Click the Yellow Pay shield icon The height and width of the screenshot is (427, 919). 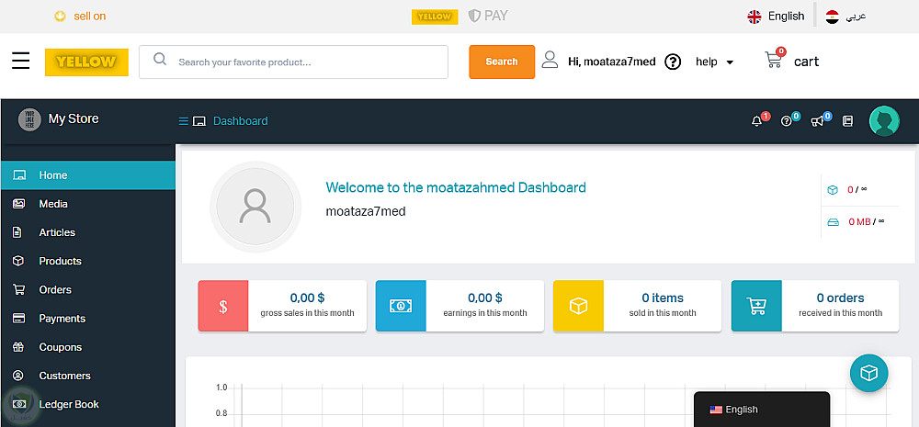[x=474, y=16]
